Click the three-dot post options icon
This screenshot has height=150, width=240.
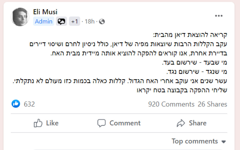tap(218, 16)
